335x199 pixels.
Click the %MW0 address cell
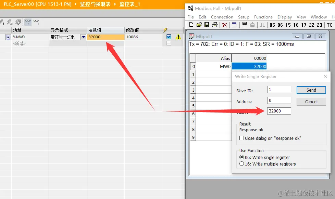click(30, 37)
